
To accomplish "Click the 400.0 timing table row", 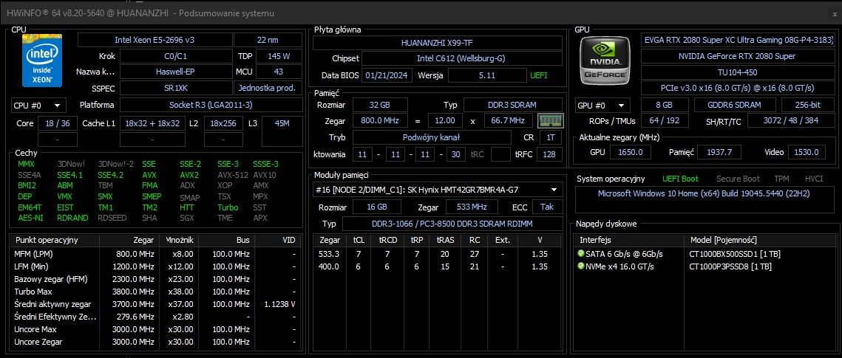I will pyautogui.click(x=438, y=266).
